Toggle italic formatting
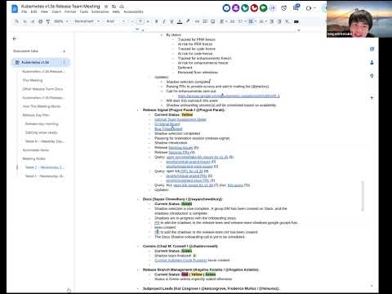 tap(164, 21)
